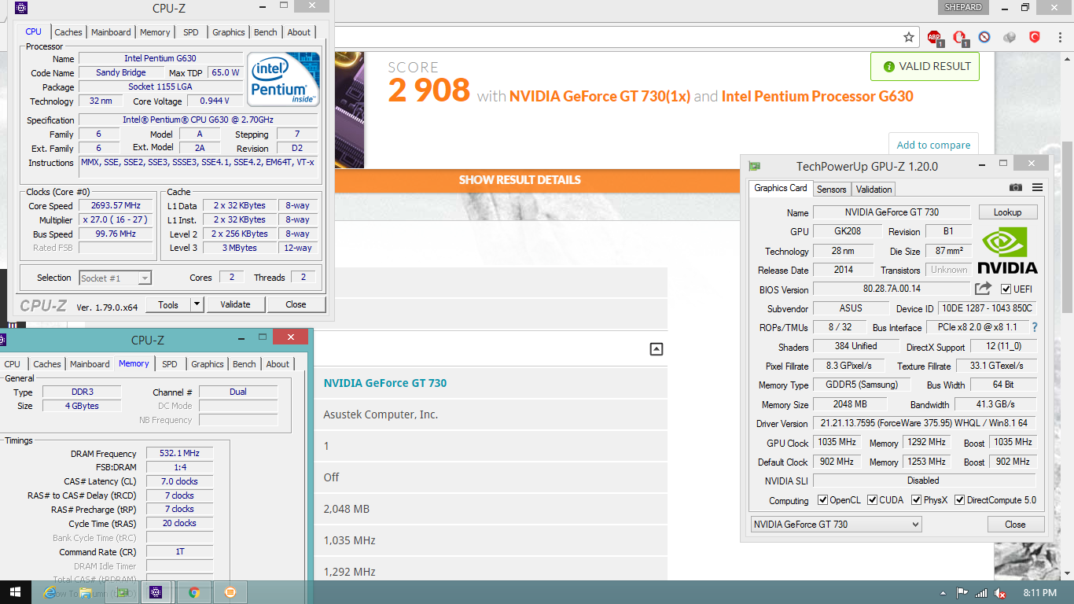The width and height of the screenshot is (1074, 604).
Task: Click the DRAM Frequency value 532.1 MHz
Action: [x=179, y=454]
